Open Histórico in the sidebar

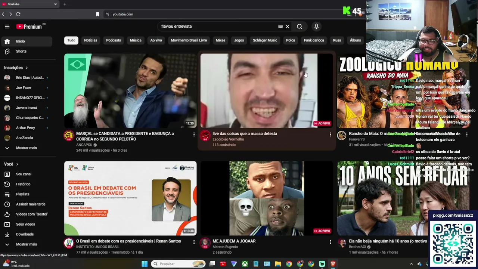(26, 184)
